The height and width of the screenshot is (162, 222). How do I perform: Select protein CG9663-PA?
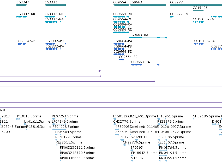point(145,65)
